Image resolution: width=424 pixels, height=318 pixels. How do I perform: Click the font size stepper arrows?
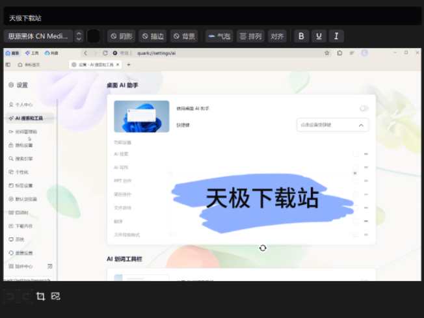[x=79, y=36]
